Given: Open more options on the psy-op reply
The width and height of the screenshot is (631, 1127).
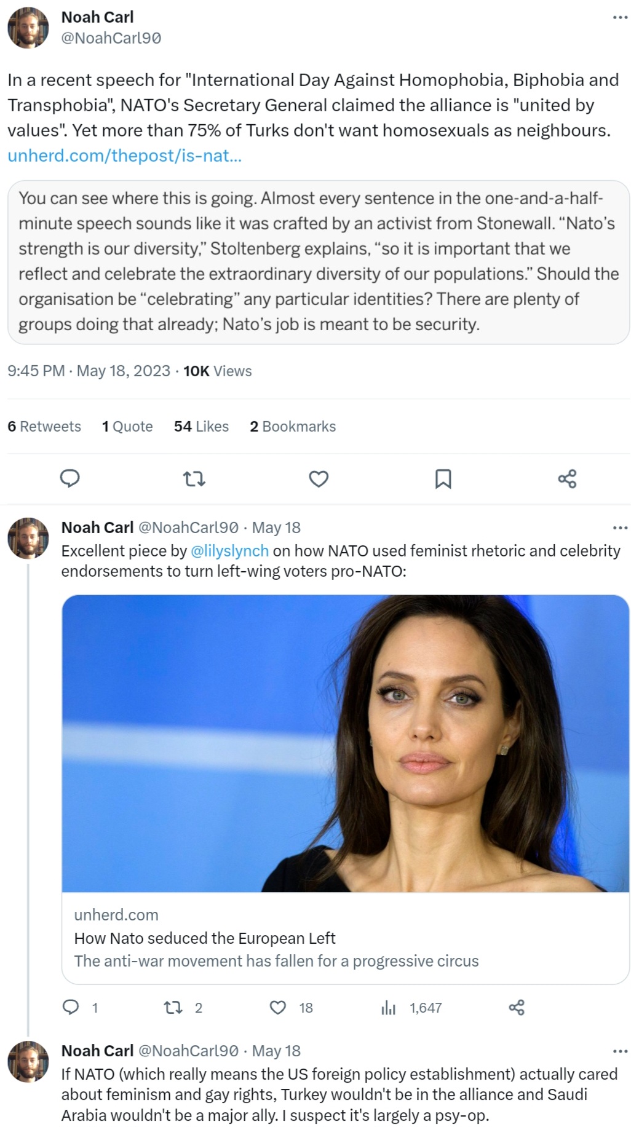Looking at the screenshot, I should [620, 1051].
